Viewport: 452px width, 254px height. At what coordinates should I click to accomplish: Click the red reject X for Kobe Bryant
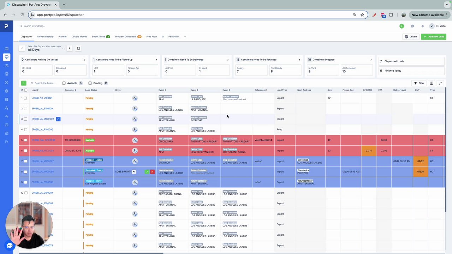click(152, 172)
